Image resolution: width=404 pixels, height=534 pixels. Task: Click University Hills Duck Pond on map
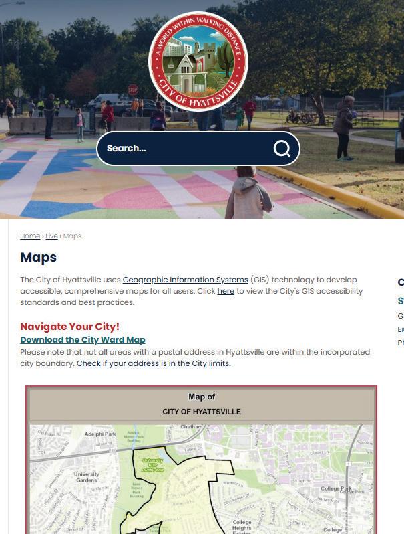(152, 465)
